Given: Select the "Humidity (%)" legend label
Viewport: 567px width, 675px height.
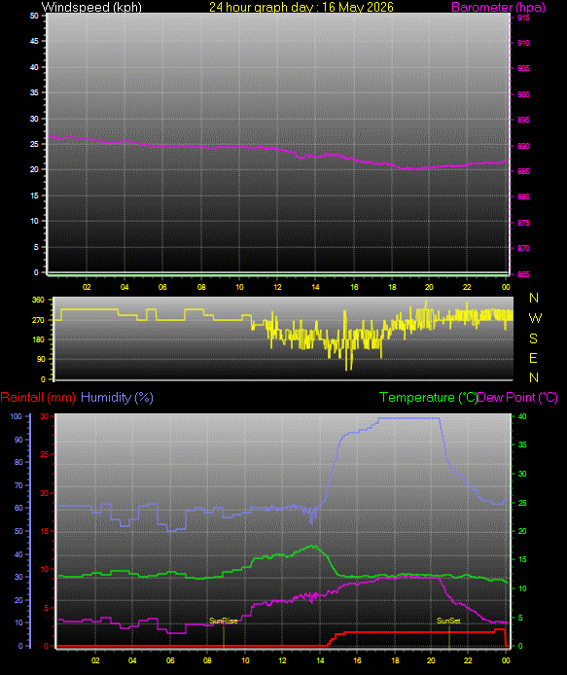Looking at the screenshot, I should [x=117, y=398].
